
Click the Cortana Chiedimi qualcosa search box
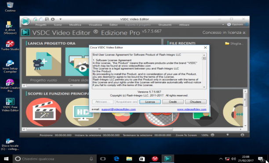tap(55, 159)
